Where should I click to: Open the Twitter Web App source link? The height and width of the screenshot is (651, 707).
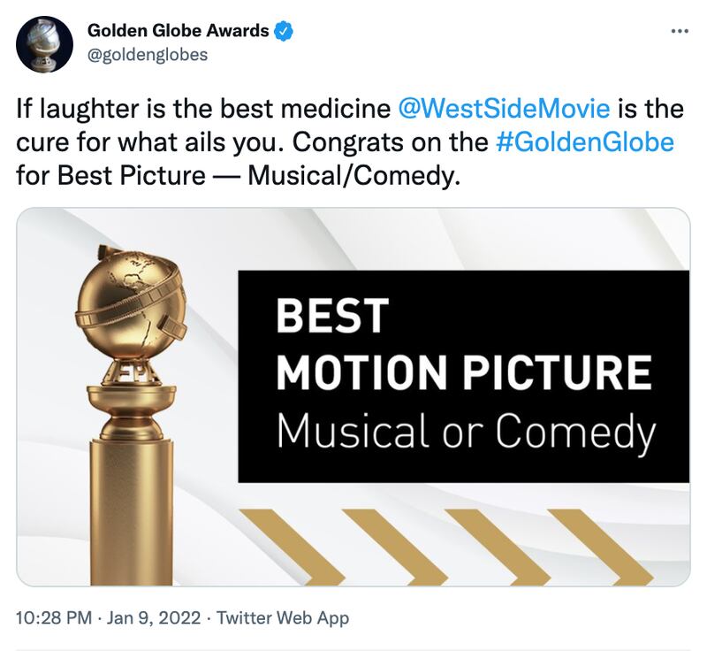click(283, 617)
